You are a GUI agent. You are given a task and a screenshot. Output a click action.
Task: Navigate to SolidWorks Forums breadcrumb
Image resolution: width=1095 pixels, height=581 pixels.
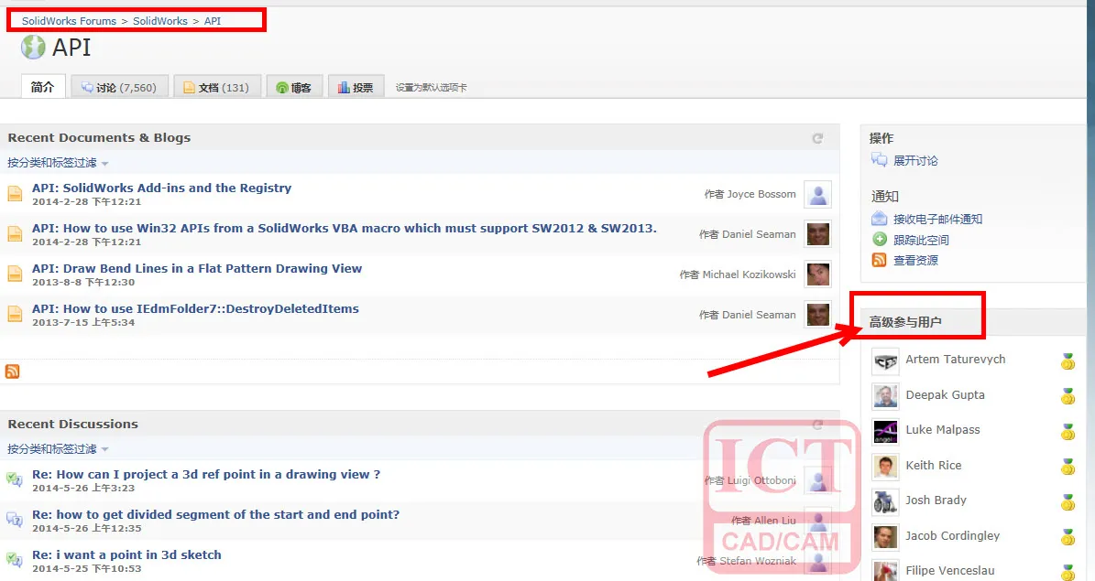tap(69, 21)
